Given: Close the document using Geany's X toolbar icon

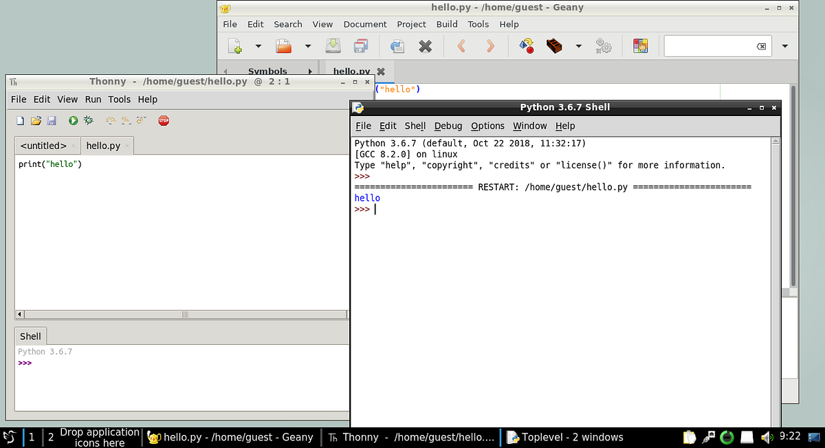Looking at the screenshot, I should (425, 46).
